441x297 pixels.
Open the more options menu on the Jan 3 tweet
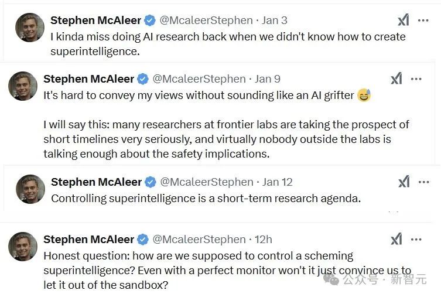(x=423, y=21)
